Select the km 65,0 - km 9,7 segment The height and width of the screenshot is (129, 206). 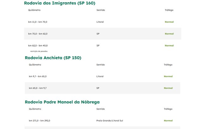pyautogui.click(x=38, y=88)
